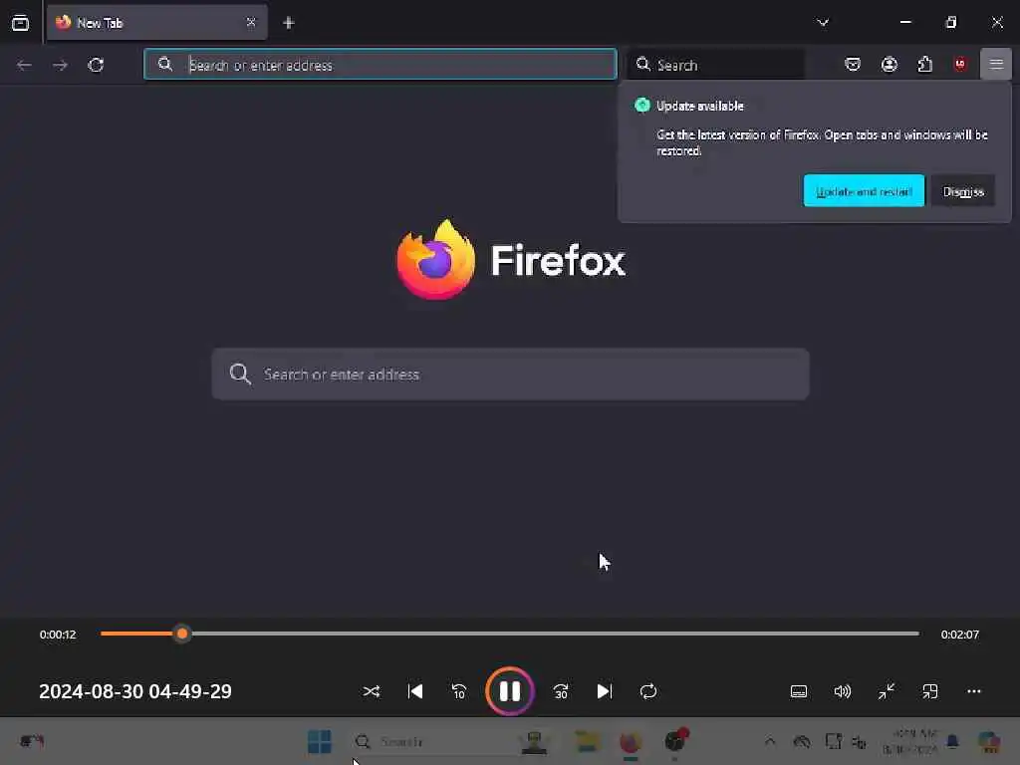Click the Update available heading
This screenshot has height=765, width=1020.
point(700,106)
